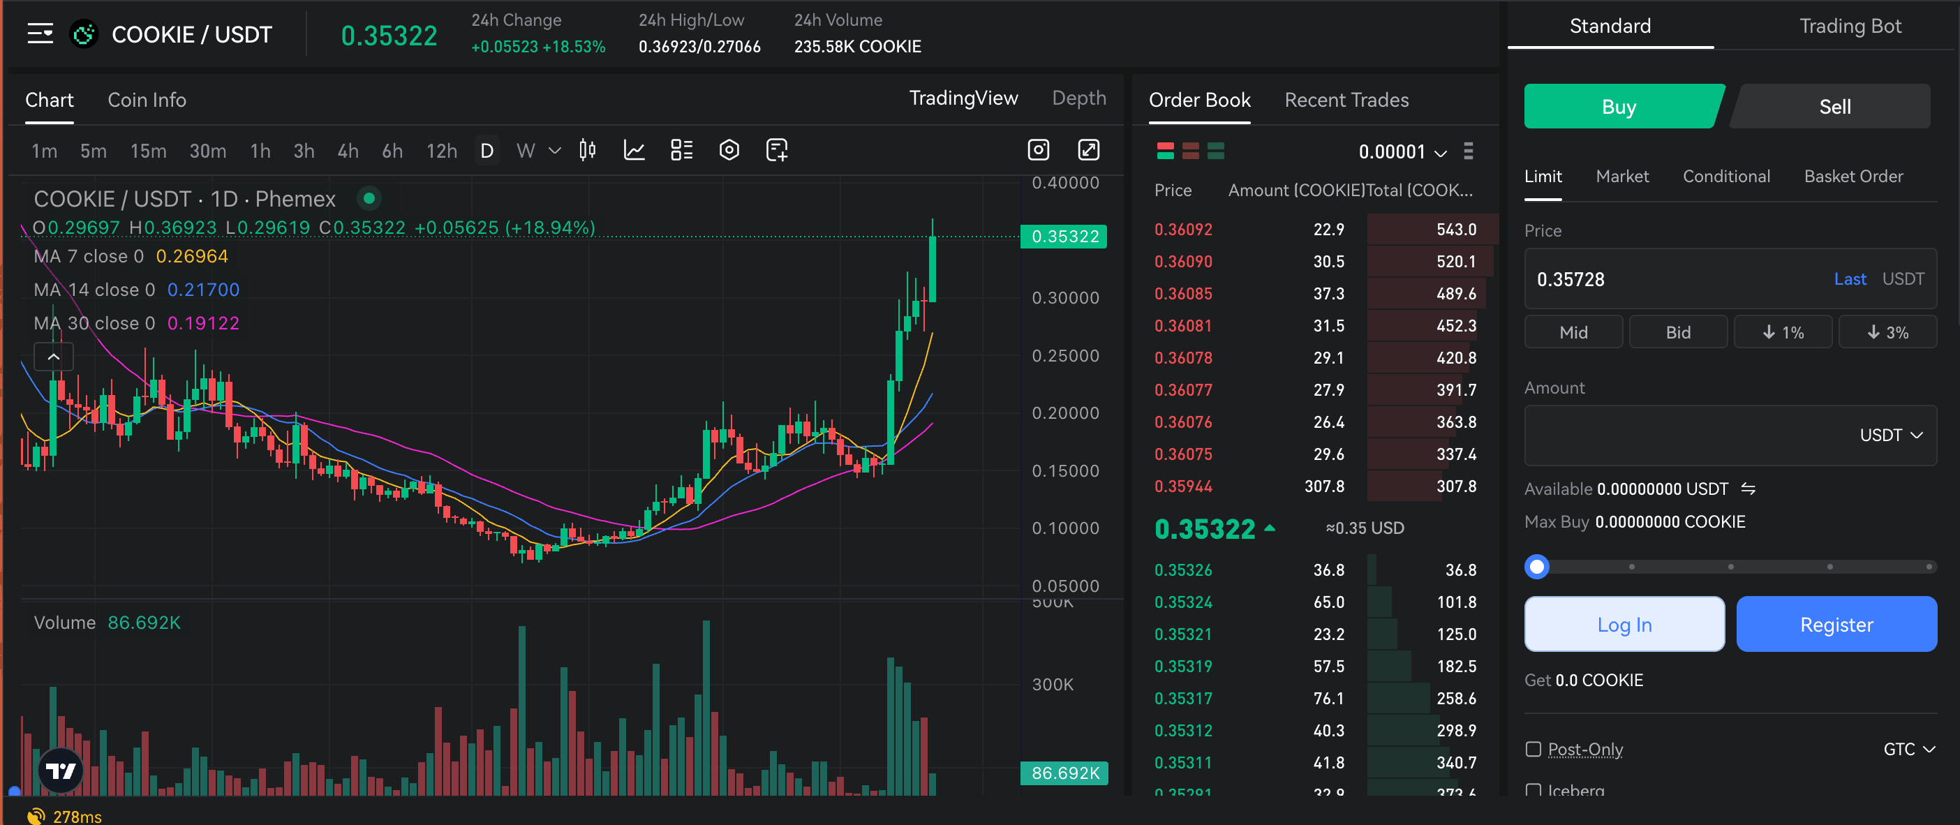
Task: Show only buy orders in order book
Action: click(1215, 151)
